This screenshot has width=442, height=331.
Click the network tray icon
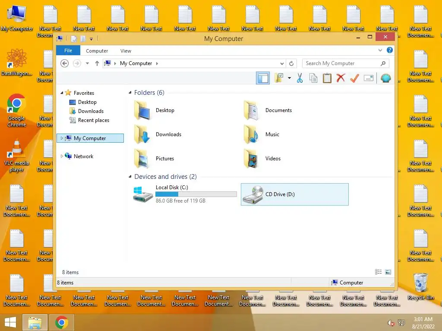401,322
